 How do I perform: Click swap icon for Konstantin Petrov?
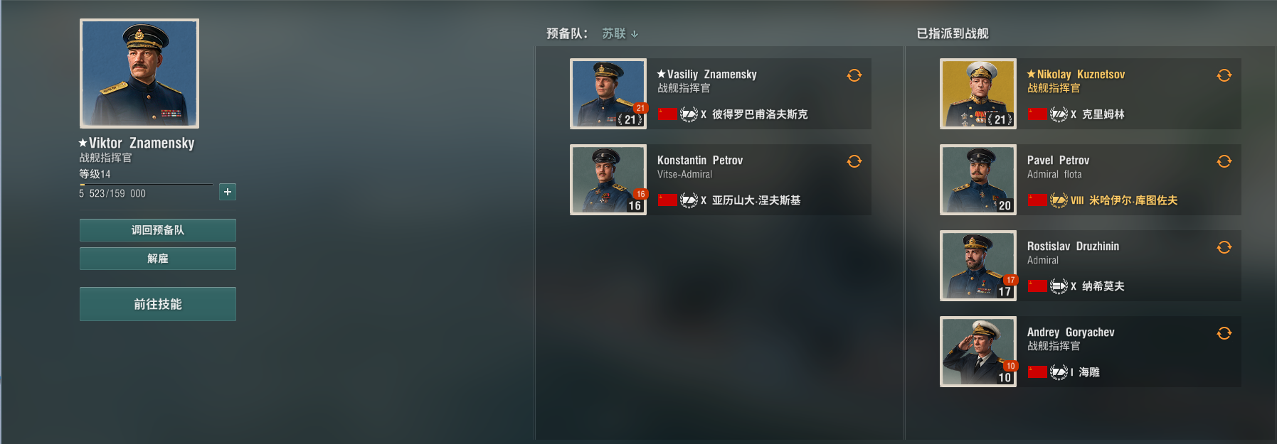(x=854, y=161)
